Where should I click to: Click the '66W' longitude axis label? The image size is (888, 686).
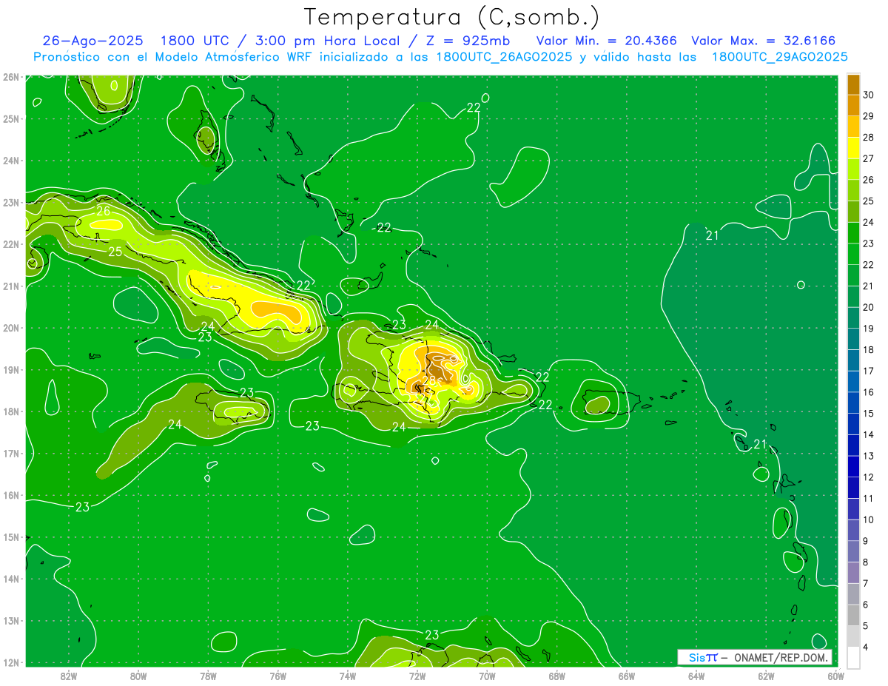(x=626, y=676)
